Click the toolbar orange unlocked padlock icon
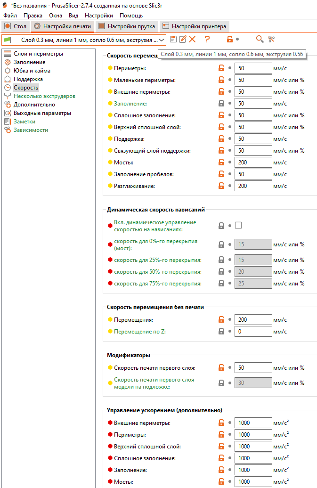This screenshot has height=488, width=317. (229, 39)
